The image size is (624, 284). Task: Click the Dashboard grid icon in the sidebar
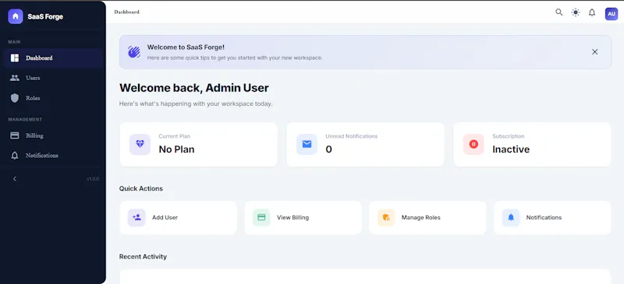[x=15, y=58]
